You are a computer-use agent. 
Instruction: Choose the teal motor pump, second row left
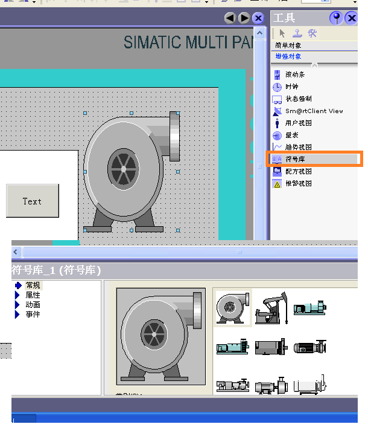(233, 347)
